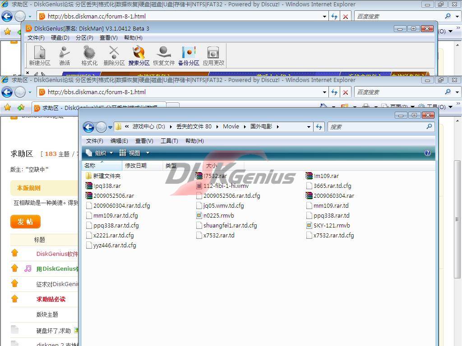Open the 编辑(E) menu in the folder window

pyautogui.click(x=119, y=141)
